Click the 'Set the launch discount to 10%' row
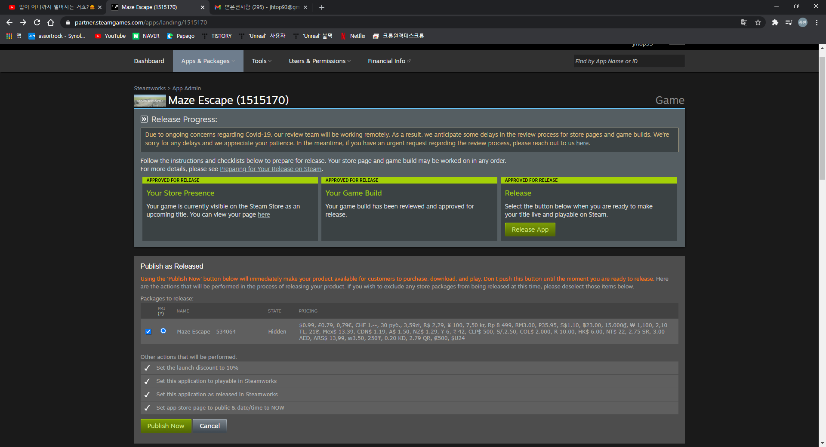826x447 pixels. tap(409, 368)
